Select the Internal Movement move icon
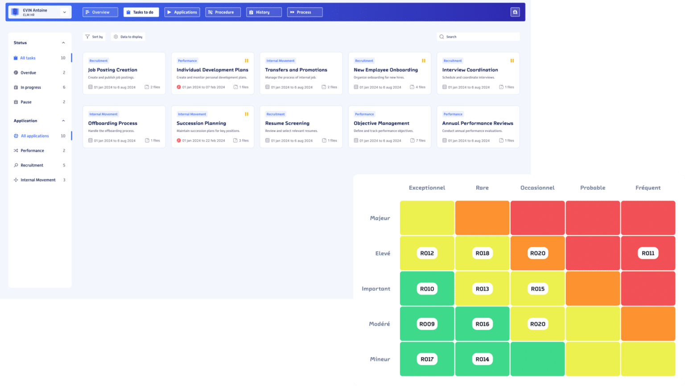685x386 pixels. coord(15,180)
